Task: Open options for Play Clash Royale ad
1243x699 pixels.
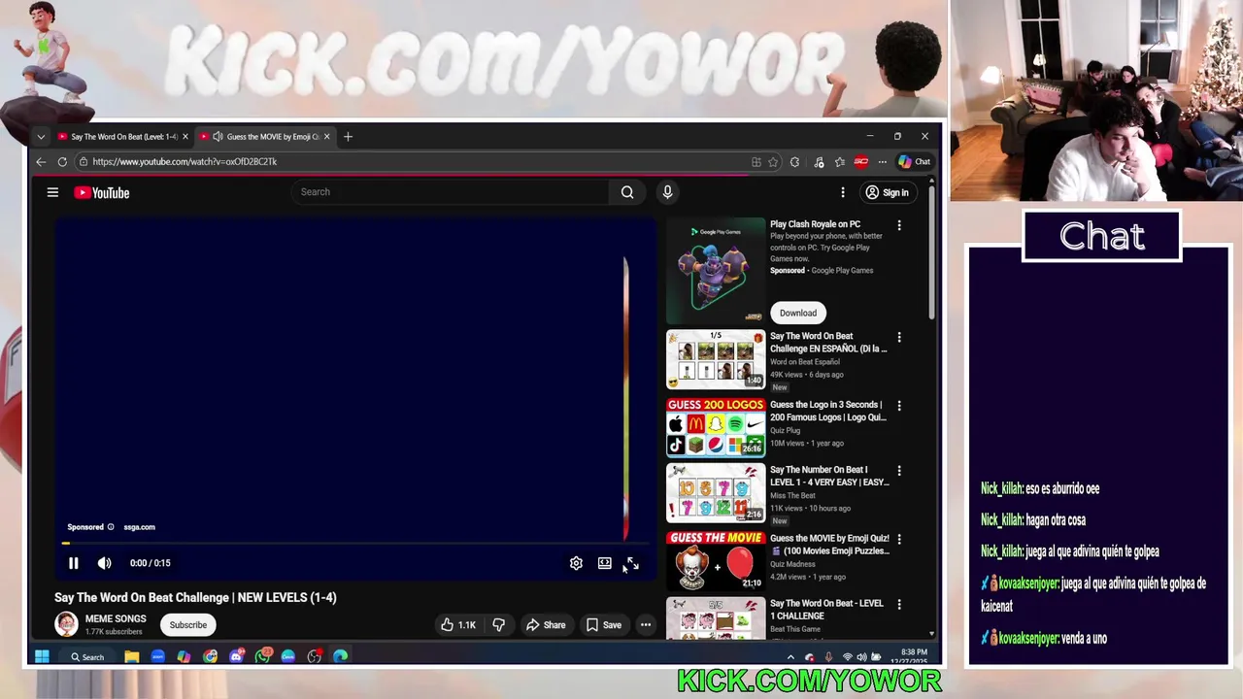Action: pos(899,225)
